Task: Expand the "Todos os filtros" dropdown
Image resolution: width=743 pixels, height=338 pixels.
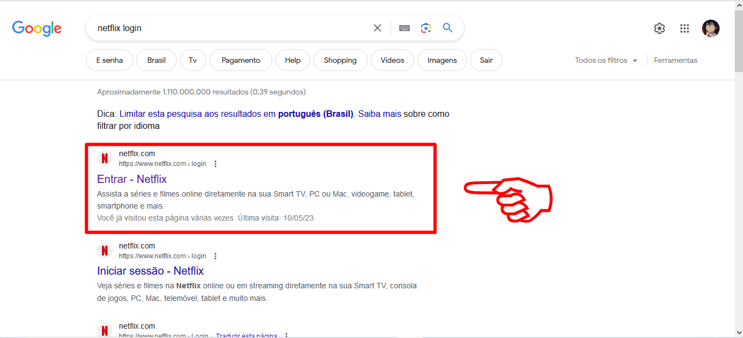Action: pyautogui.click(x=606, y=60)
